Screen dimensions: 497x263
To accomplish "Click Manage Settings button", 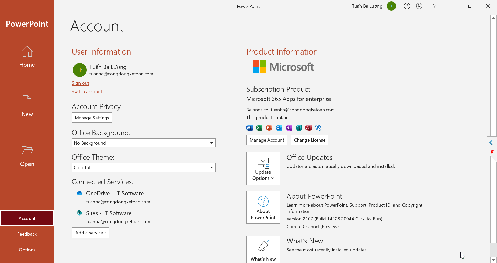I will click(x=92, y=118).
